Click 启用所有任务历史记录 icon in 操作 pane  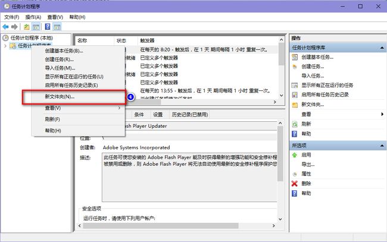(x=295, y=95)
